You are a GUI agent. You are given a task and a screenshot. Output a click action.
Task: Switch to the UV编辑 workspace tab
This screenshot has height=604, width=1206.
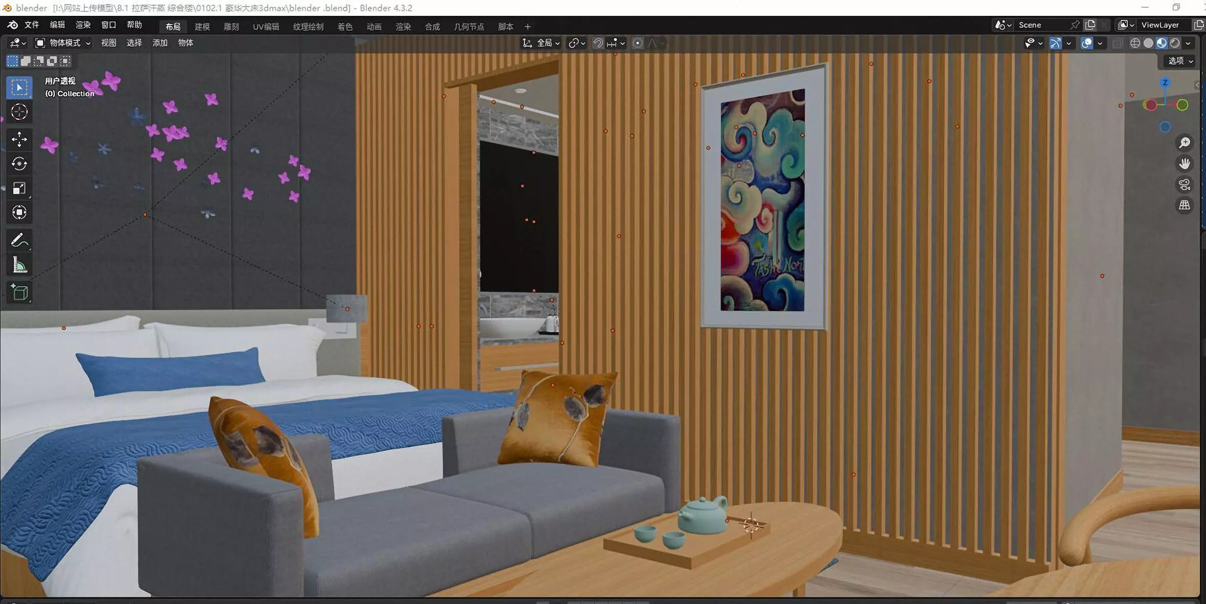[266, 27]
